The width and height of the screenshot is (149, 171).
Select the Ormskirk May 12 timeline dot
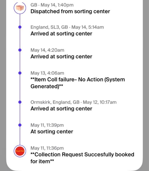point(20,102)
